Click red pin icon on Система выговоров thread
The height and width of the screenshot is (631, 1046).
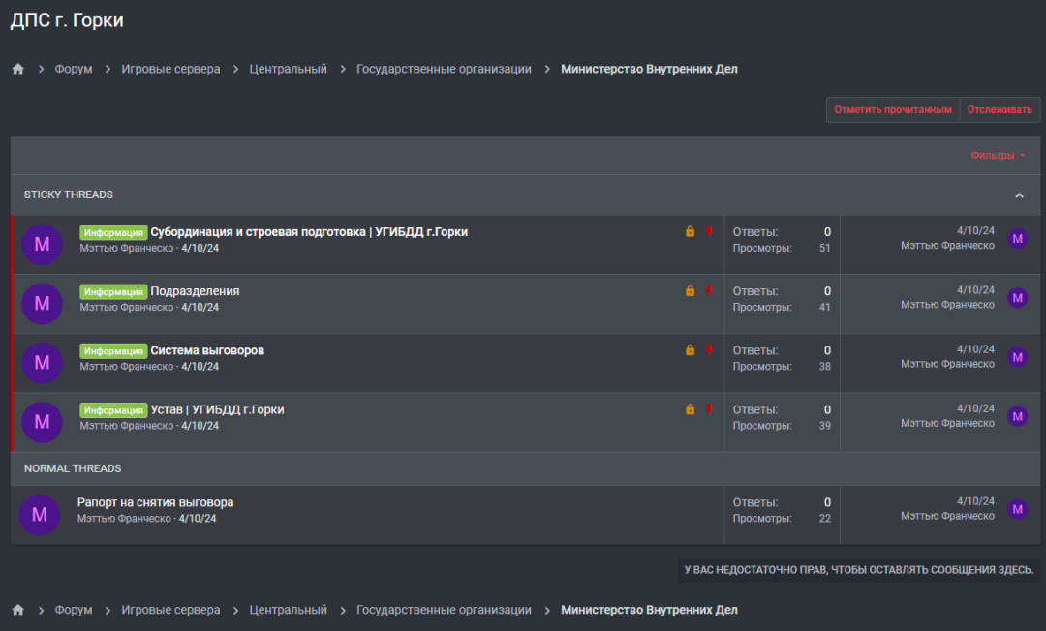pos(709,349)
